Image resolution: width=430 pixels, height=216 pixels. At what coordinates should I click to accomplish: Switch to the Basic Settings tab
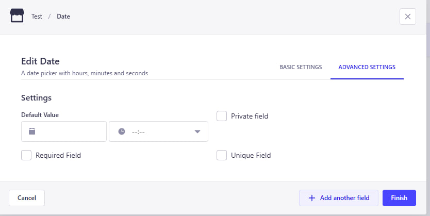(301, 67)
